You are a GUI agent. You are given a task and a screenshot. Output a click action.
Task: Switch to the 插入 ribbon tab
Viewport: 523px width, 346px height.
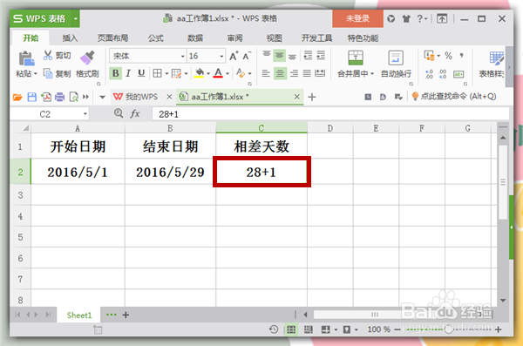(x=70, y=38)
